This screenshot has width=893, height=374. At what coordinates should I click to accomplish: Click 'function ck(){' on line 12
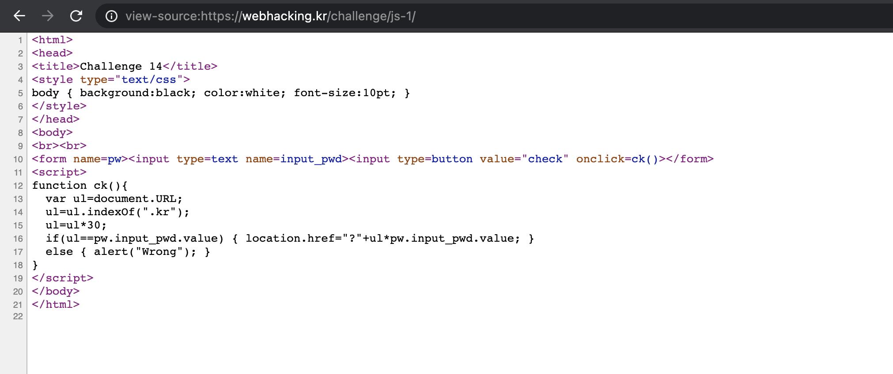tap(80, 185)
